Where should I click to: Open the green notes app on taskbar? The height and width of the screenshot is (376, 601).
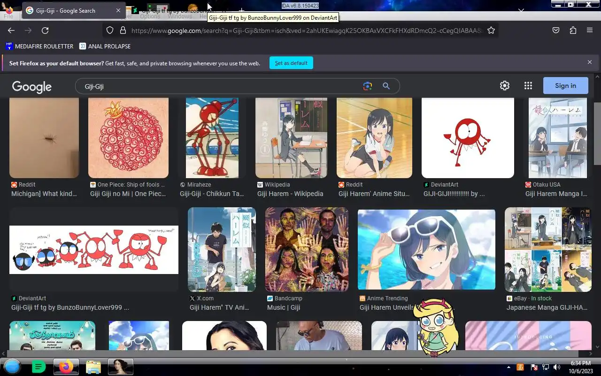[x=39, y=367]
